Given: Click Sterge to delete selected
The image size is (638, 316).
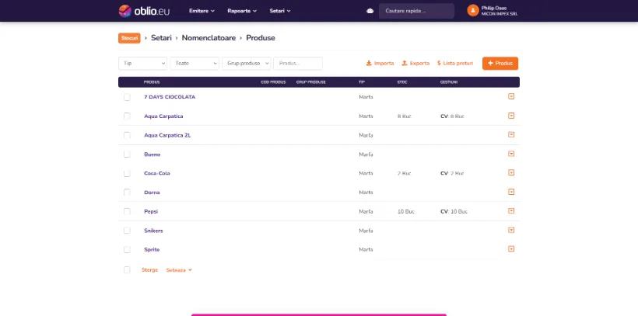Looking at the screenshot, I should pos(149,270).
